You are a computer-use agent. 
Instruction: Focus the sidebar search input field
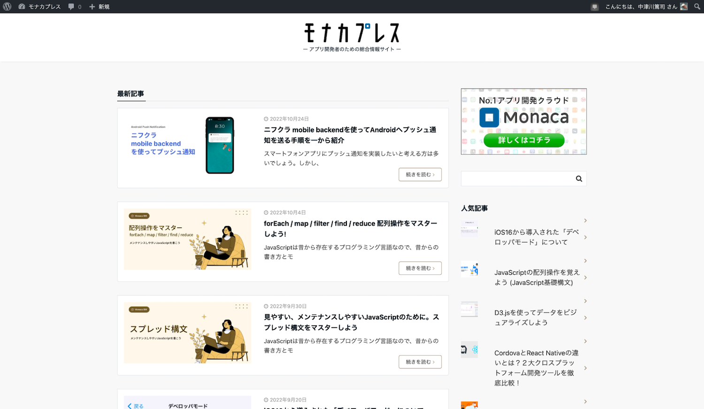point(516,179)
